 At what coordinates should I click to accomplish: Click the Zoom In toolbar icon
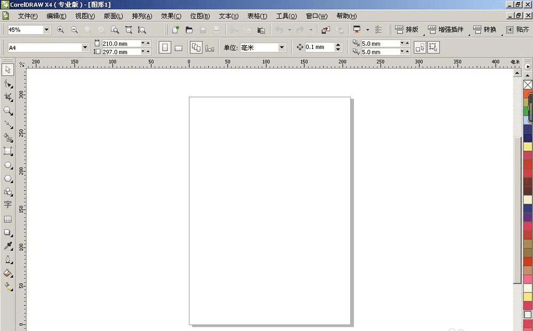[x=60, y=30]
